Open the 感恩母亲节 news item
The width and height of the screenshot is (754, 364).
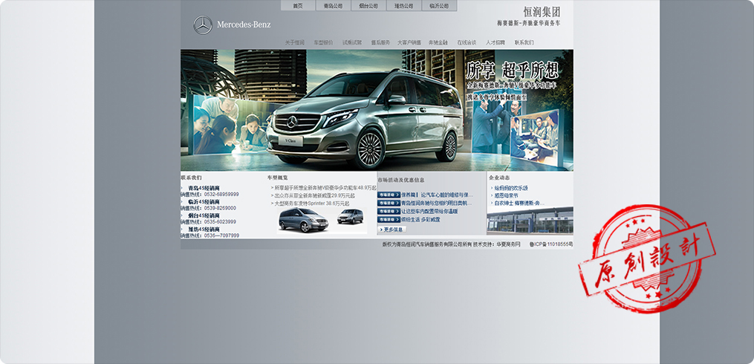507,195
